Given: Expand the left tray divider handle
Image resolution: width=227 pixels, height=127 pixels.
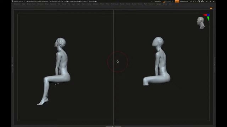Looking at the screenshot, I should tap(12, 65).
